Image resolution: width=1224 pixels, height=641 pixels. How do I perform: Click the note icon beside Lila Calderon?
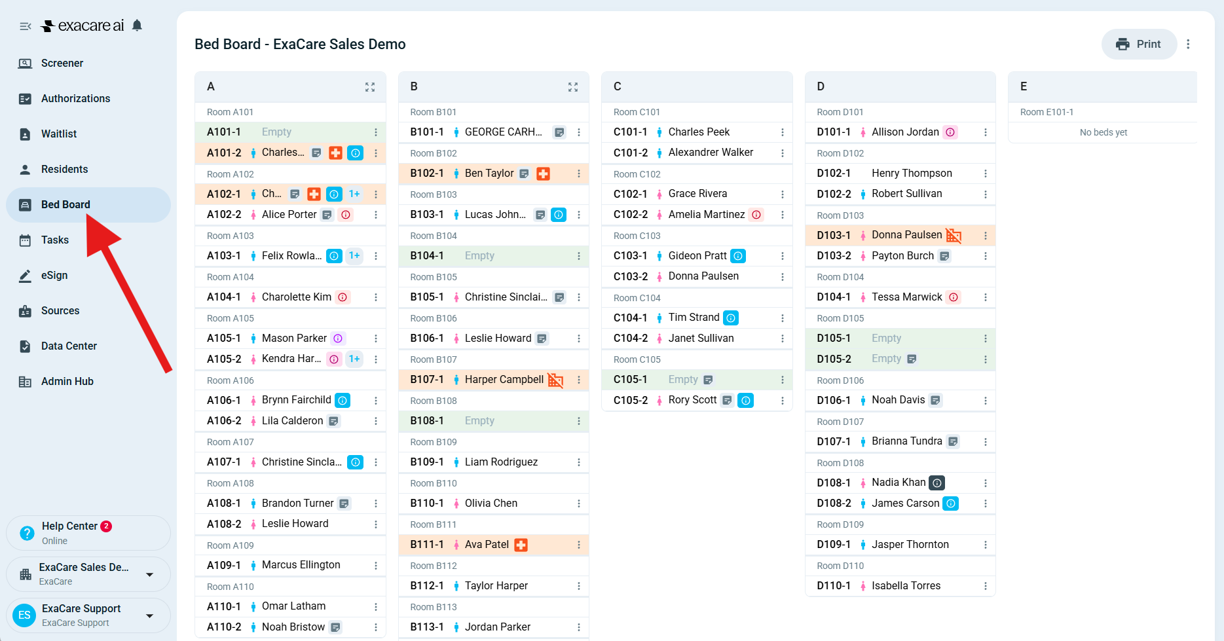(x=334, y=421)
